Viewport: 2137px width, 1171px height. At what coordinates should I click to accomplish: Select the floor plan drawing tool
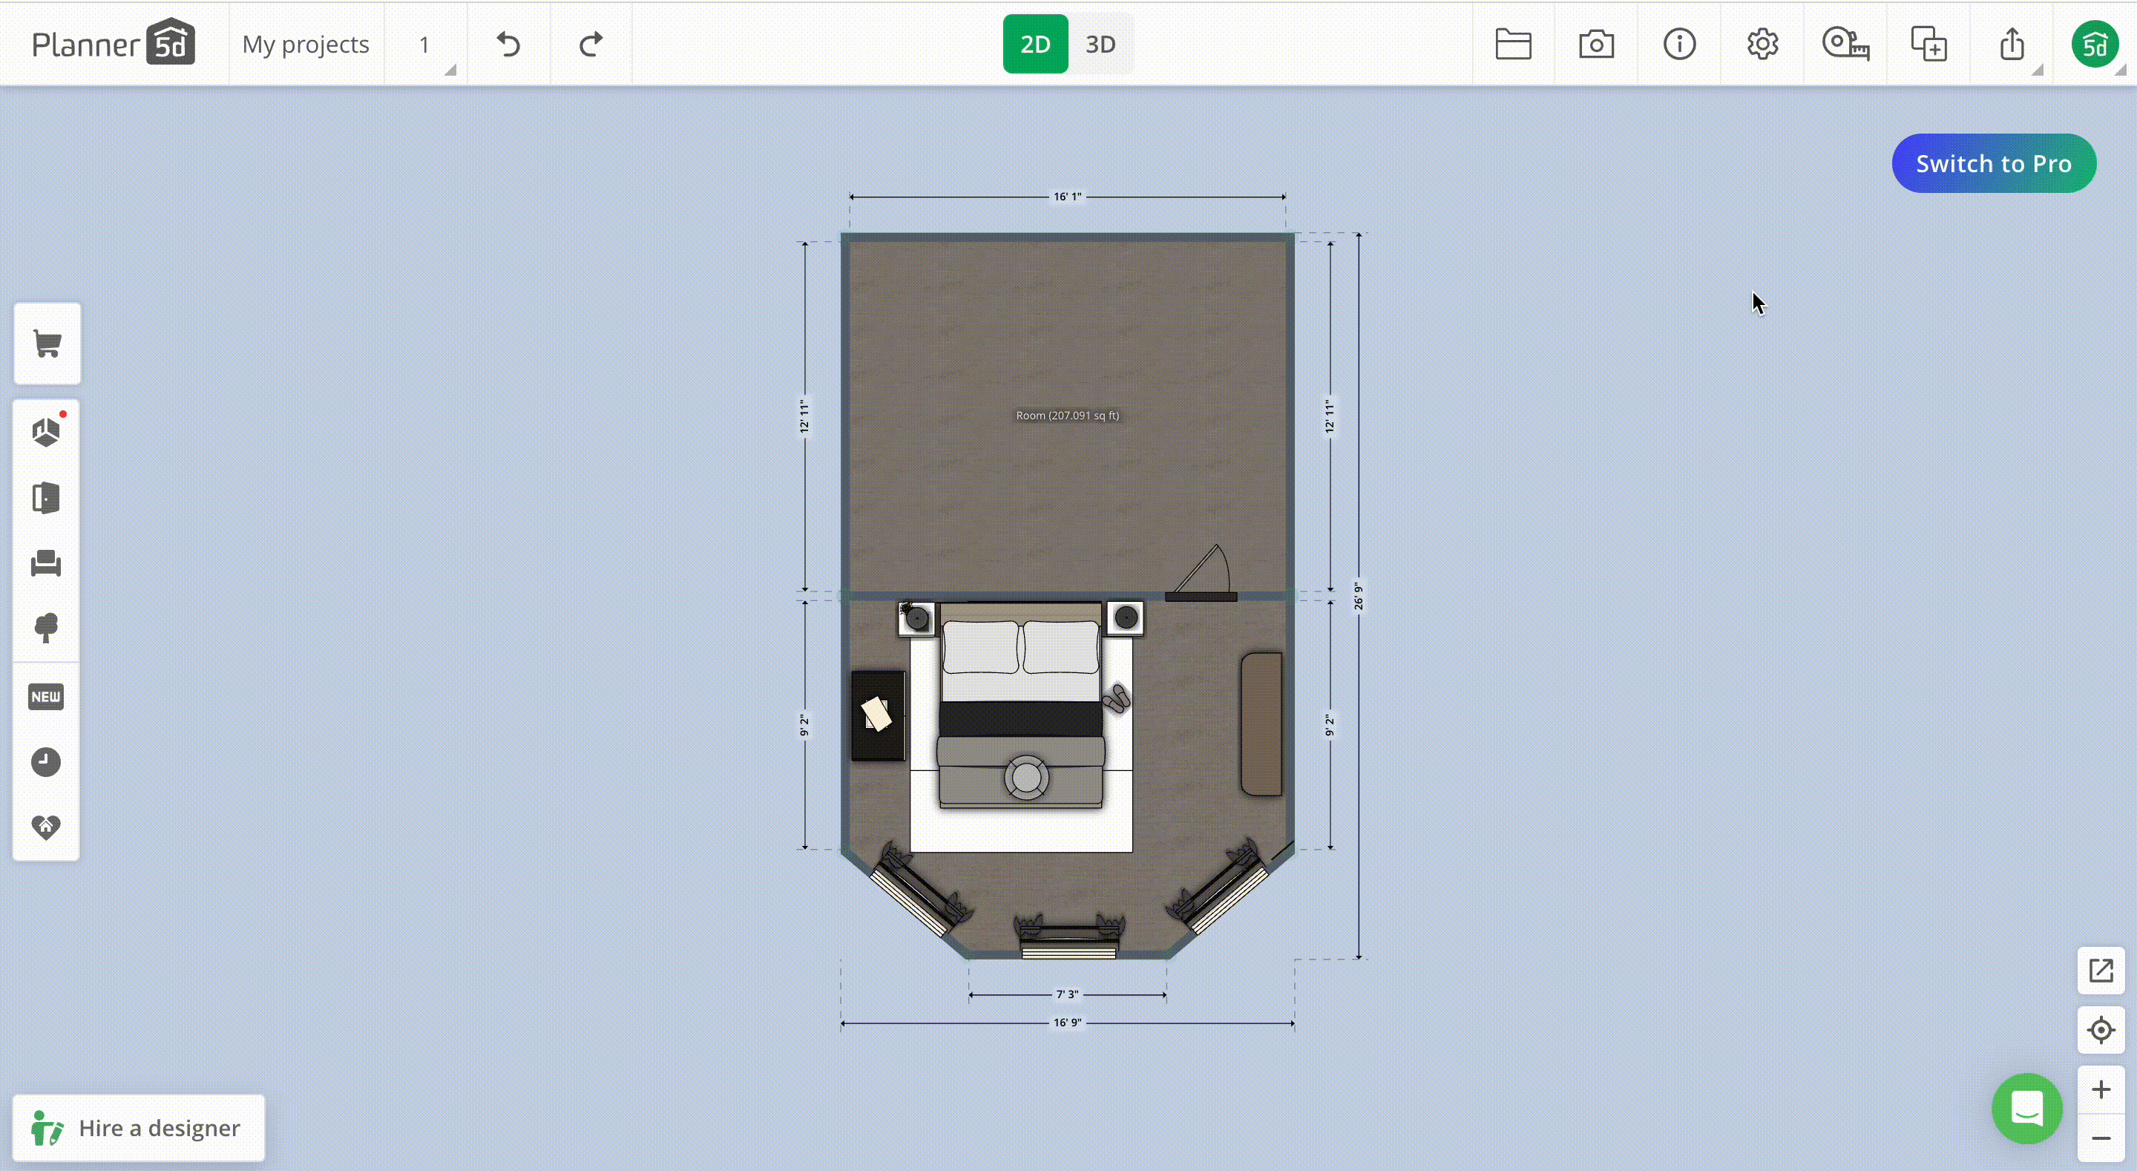tap(46, 430)
